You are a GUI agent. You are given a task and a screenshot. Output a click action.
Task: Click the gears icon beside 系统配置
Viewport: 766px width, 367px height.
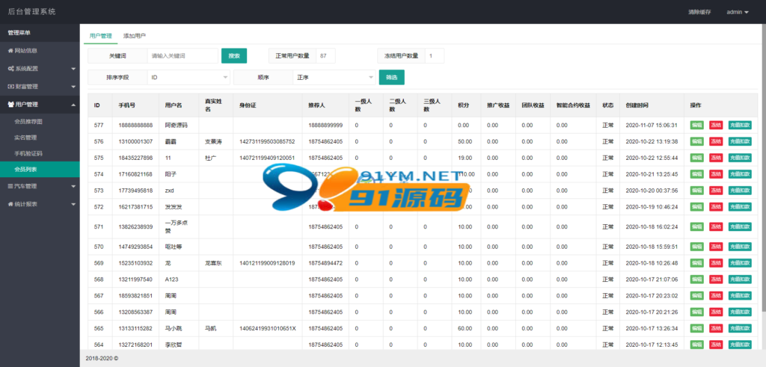(x=10, y=69)
